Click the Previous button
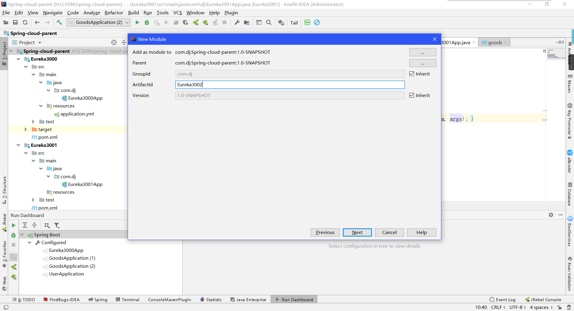 point(325,232)
